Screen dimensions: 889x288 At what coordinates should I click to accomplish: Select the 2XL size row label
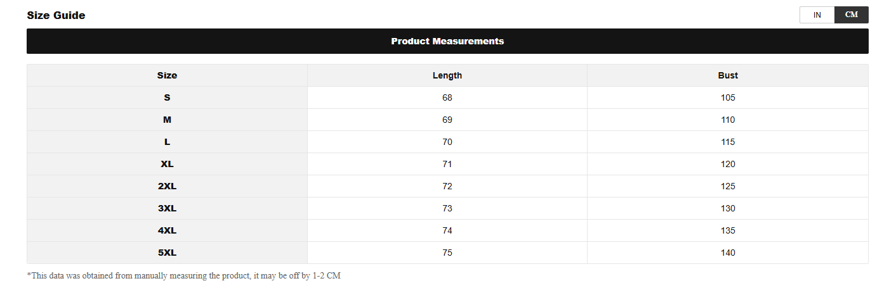(167, 186)
